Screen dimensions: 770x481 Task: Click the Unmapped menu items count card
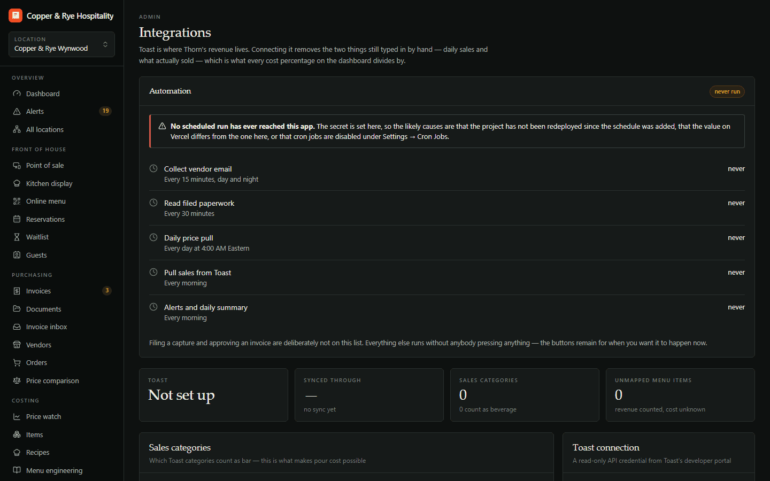pyautogui.click(x=680, y=395)
